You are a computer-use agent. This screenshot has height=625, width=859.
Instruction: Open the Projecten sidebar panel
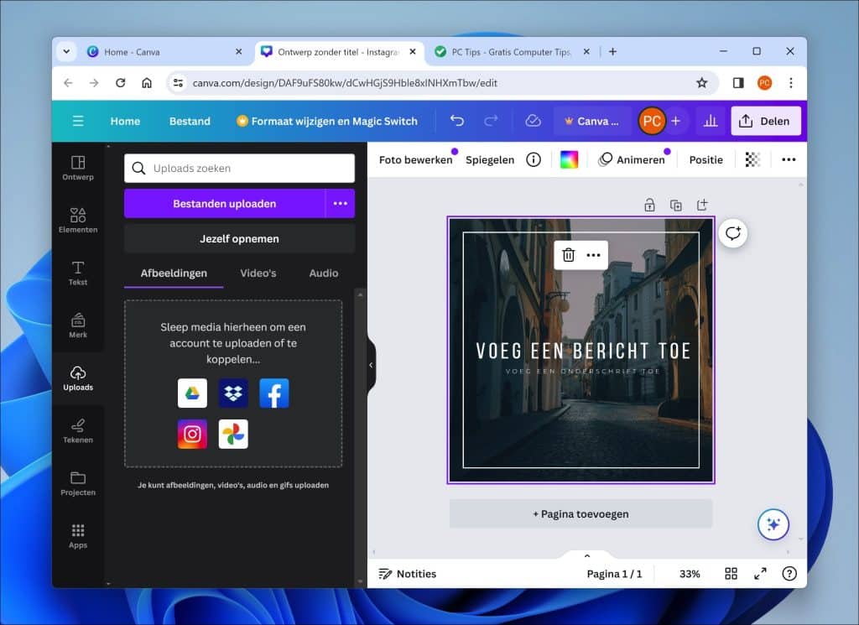point(78,483)
